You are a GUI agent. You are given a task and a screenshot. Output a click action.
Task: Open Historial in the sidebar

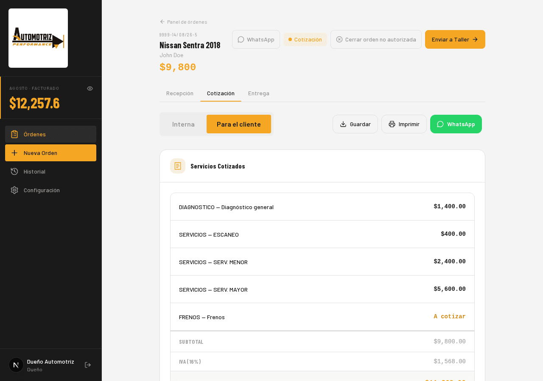click(x=50, y=171)
